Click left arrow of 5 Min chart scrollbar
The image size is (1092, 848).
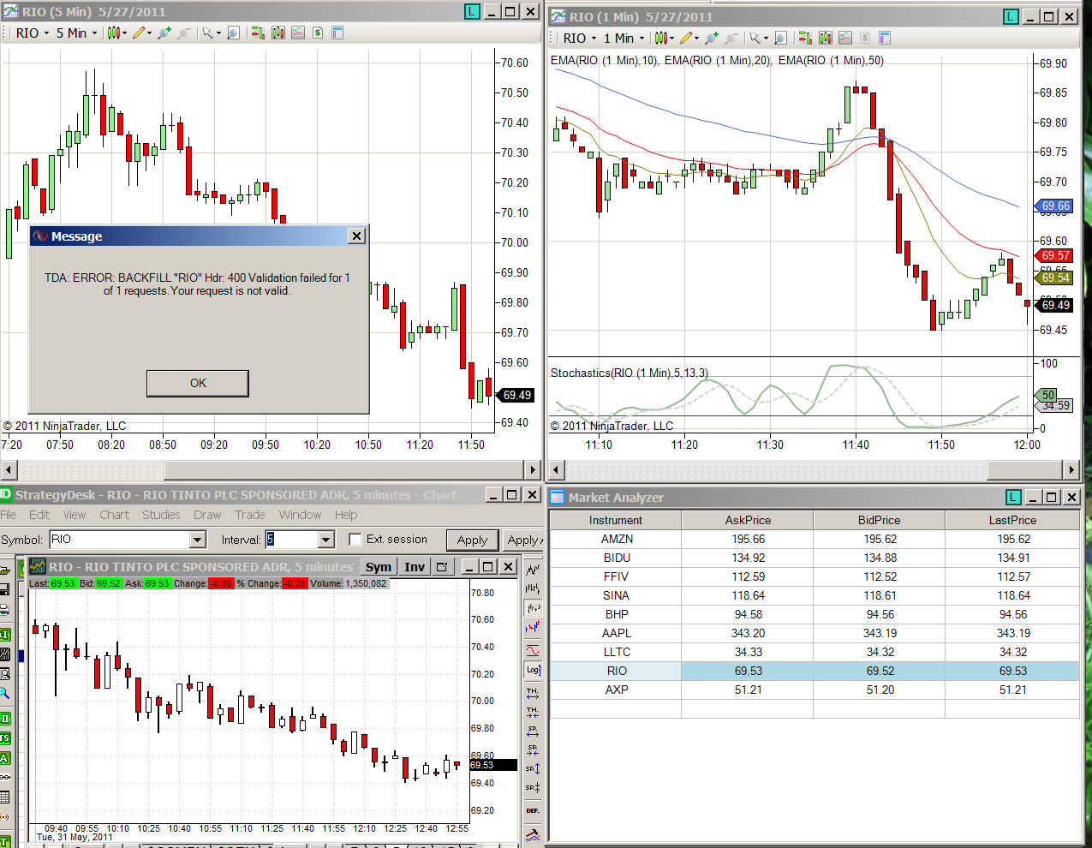[9, 469]
